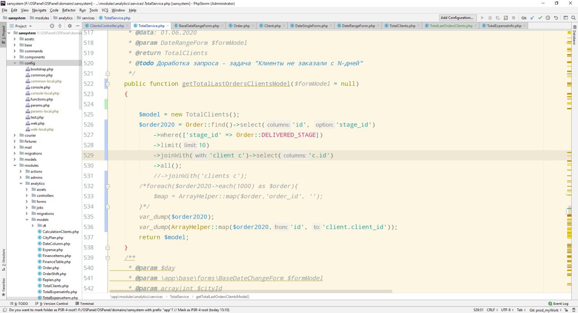The width and height of the screenshot is (578, 313).
Task: Click services in navigation bar
Action: pyautogui.click(x=85, y=18)
